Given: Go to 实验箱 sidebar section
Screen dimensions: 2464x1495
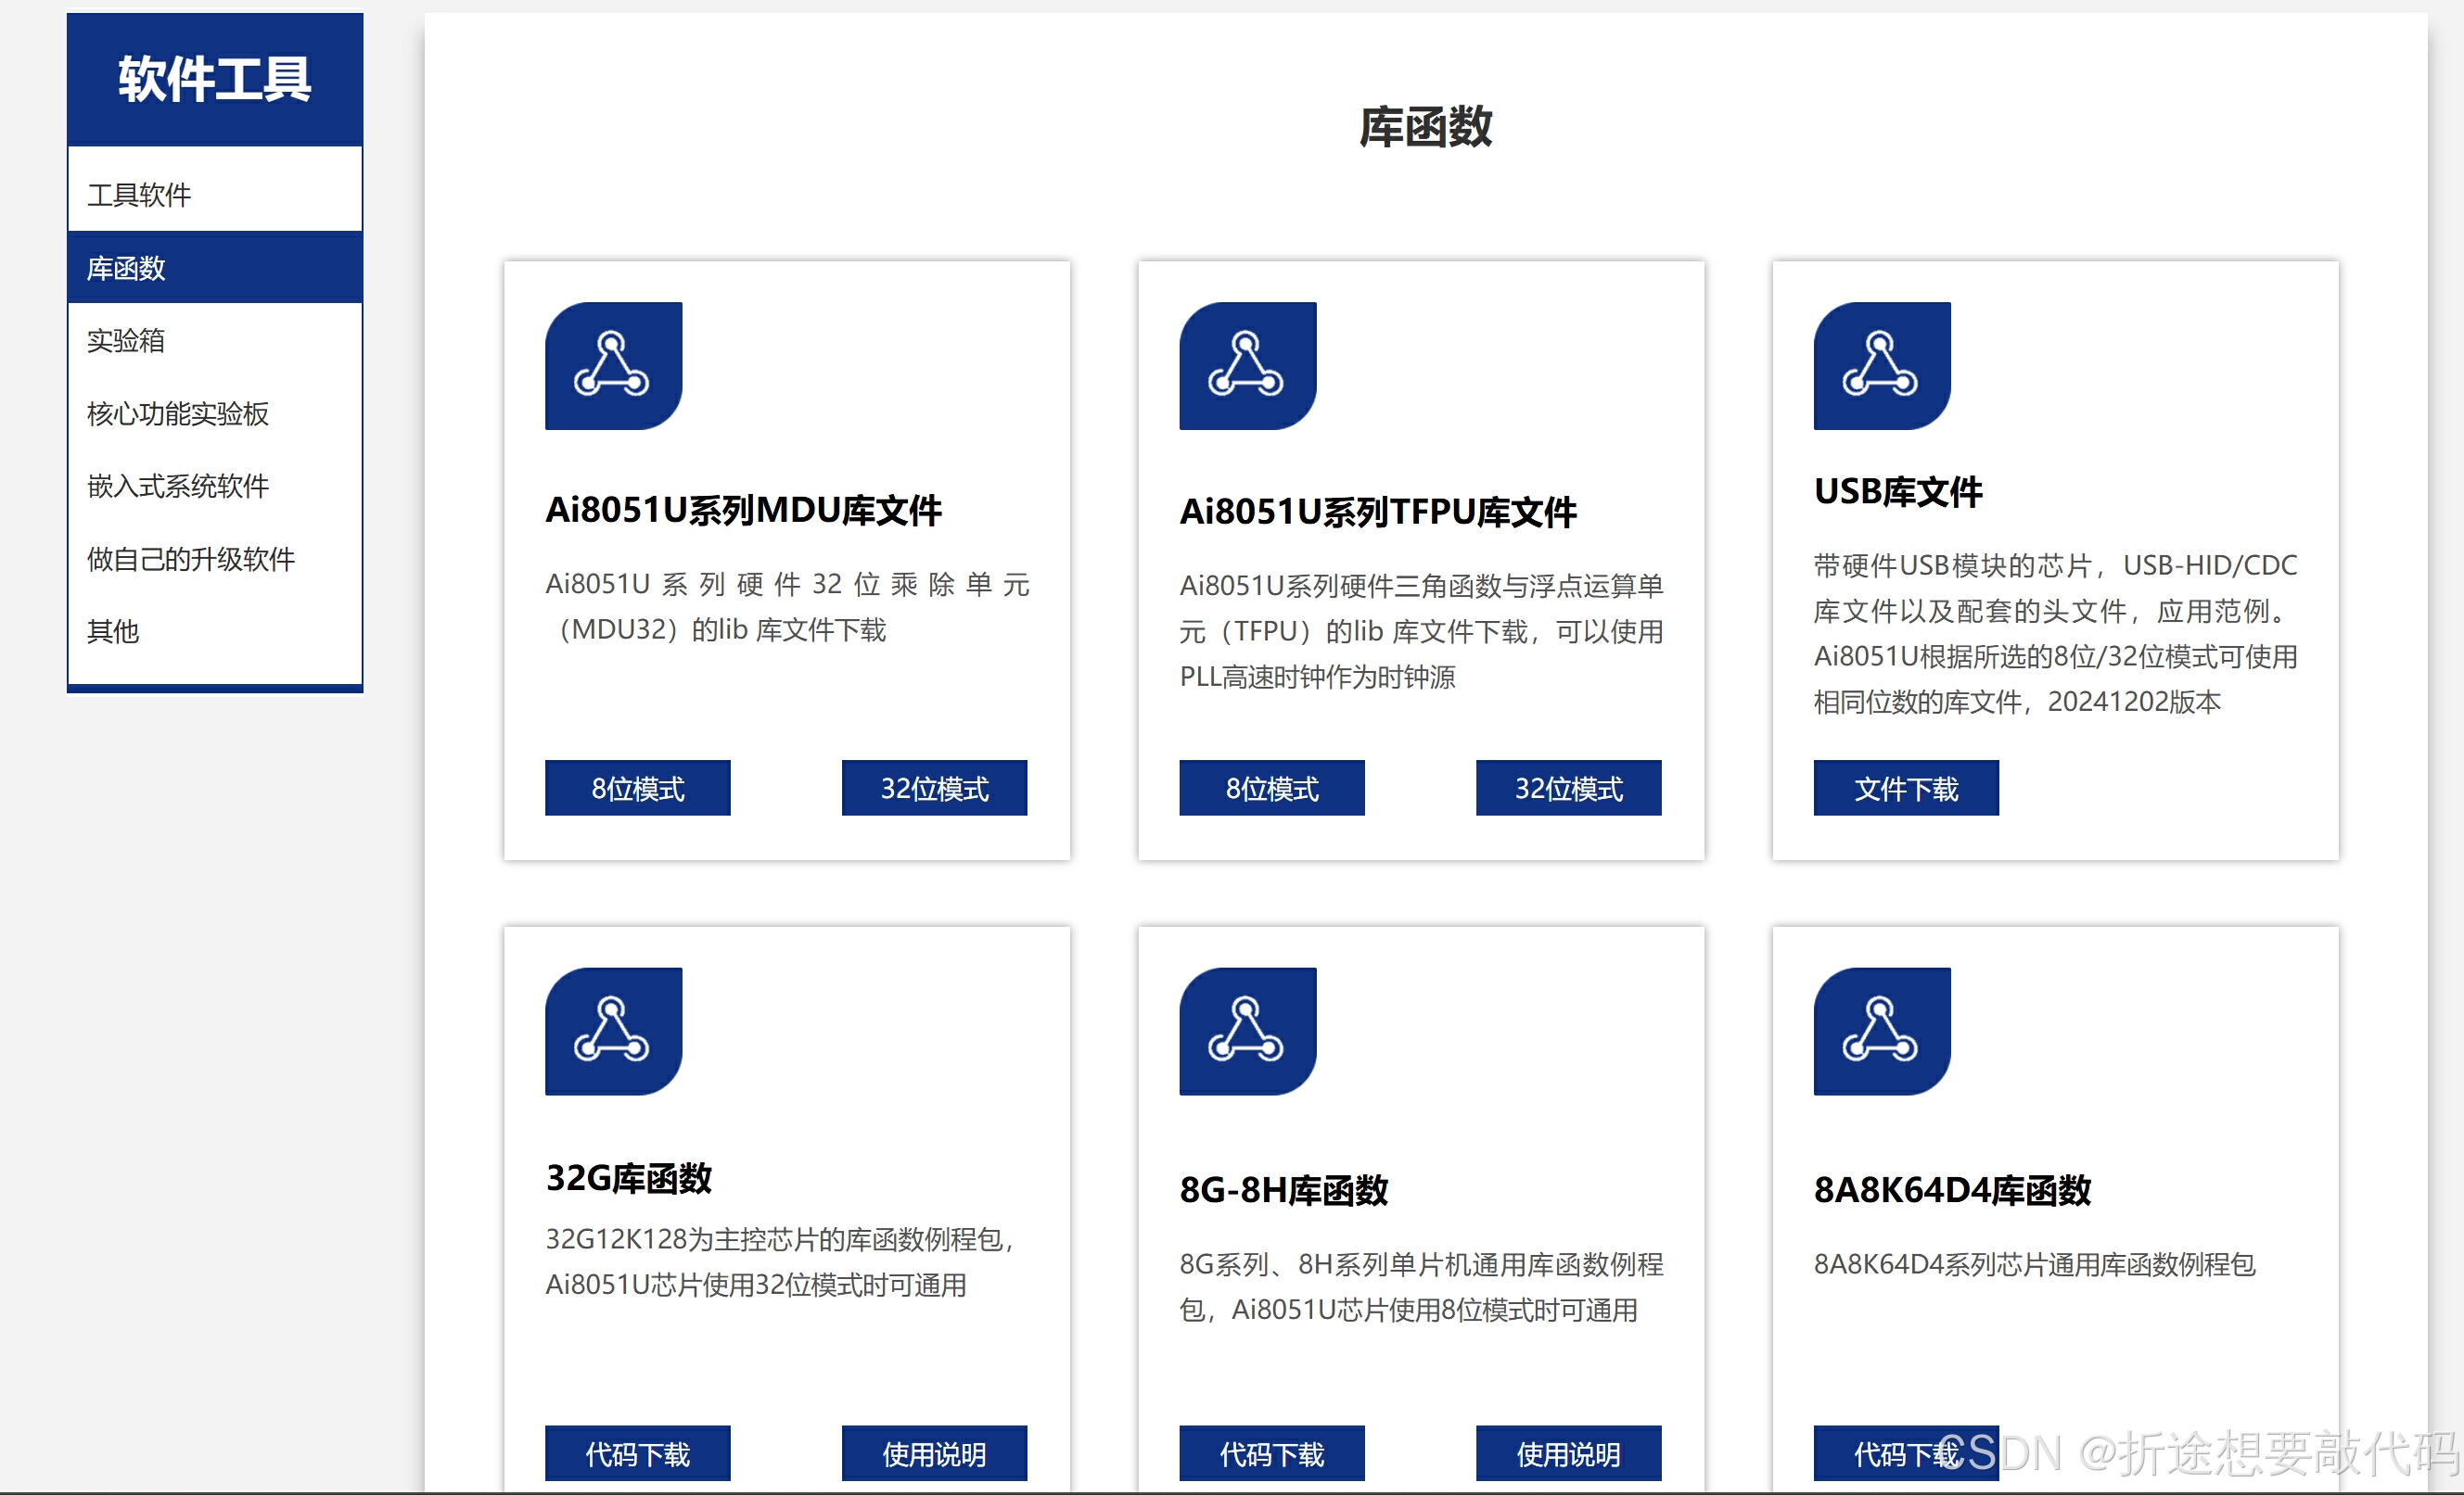Looking at the screenshot, I should pos(126,341).
